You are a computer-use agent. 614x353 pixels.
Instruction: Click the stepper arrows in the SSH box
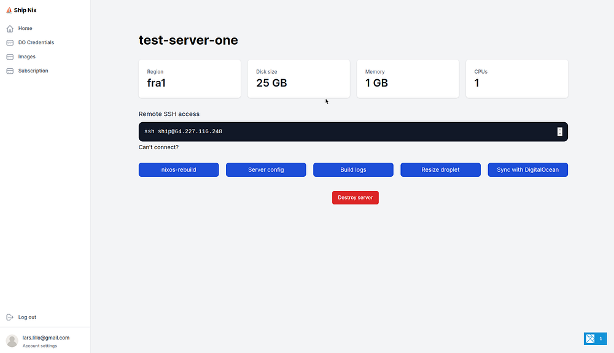pos(559,131)
